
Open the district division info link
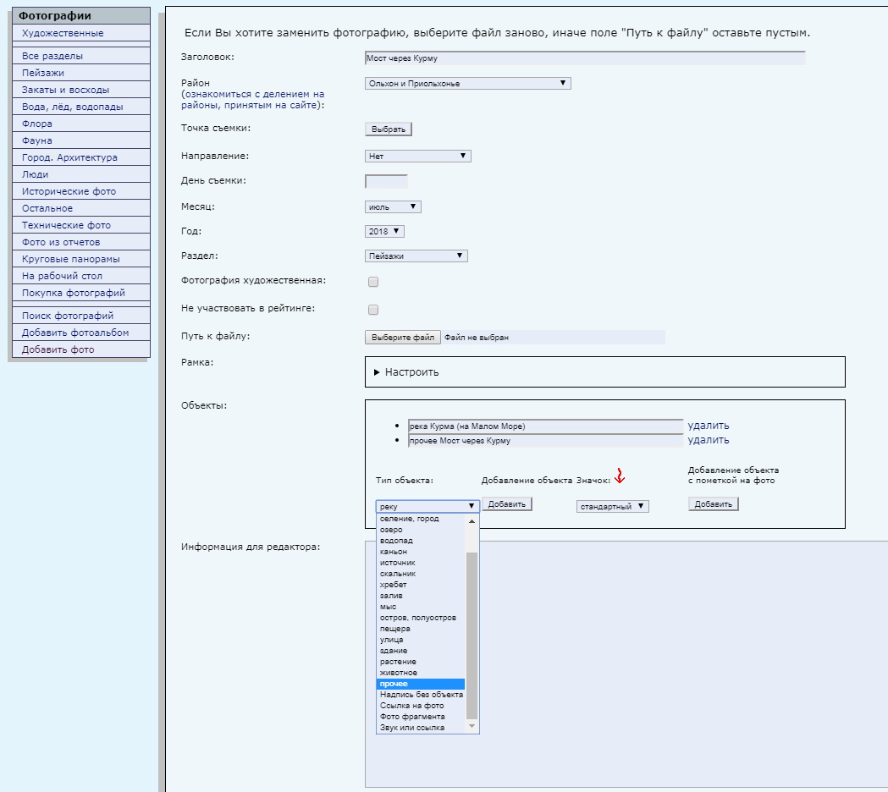click(x=252, y=100)
